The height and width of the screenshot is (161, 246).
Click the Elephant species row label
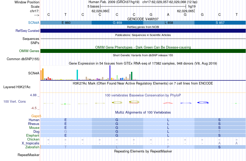[33, 135]
